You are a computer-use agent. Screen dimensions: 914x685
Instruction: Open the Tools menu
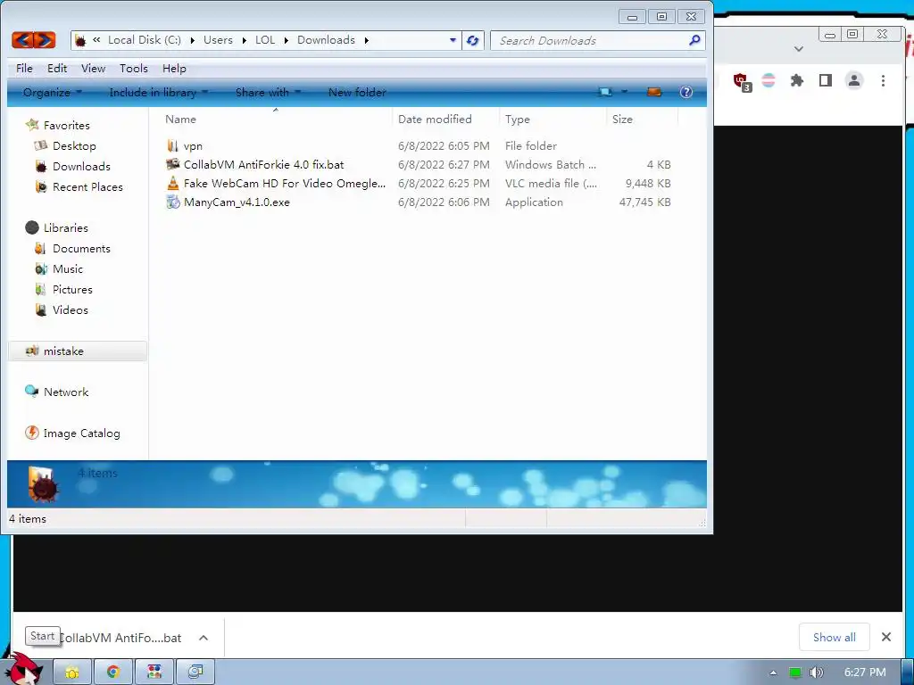point(134,68)
